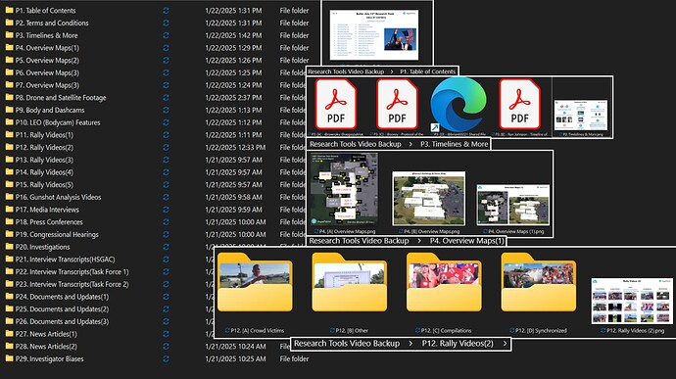Open the Ron Johnson Timeline PDF icon
676x379 pixels.
519,105
